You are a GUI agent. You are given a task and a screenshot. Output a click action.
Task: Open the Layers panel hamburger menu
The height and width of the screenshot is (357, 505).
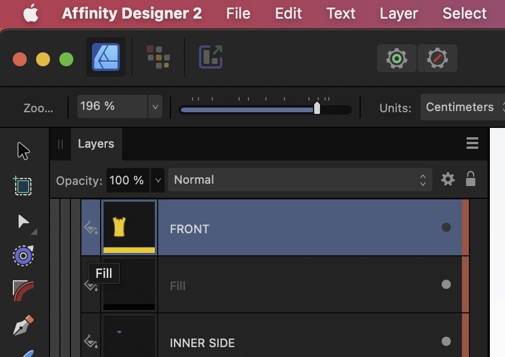[x=472, y=143]
